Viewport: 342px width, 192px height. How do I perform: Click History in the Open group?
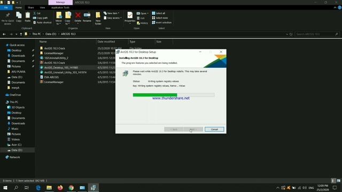pos(143,23)
